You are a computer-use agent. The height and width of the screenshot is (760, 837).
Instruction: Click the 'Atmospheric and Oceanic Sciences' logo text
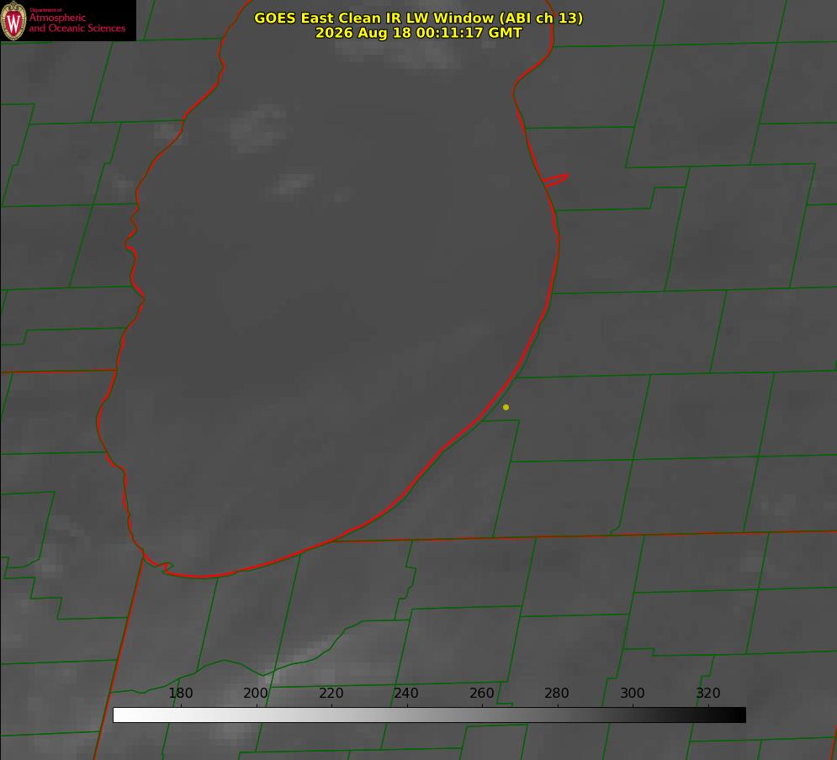coord(77,22)
